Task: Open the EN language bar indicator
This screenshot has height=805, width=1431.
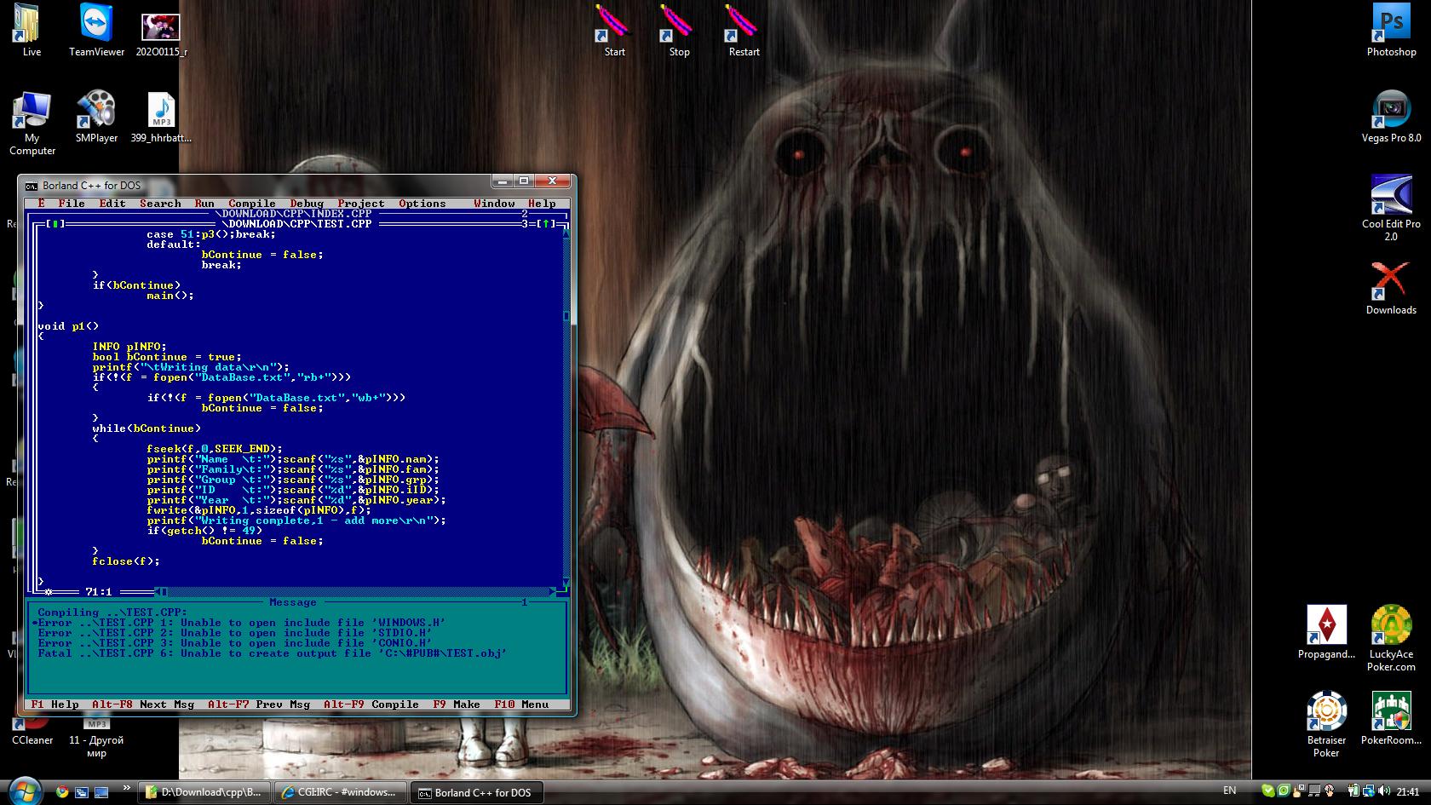Action: [x=1229, y=791]
